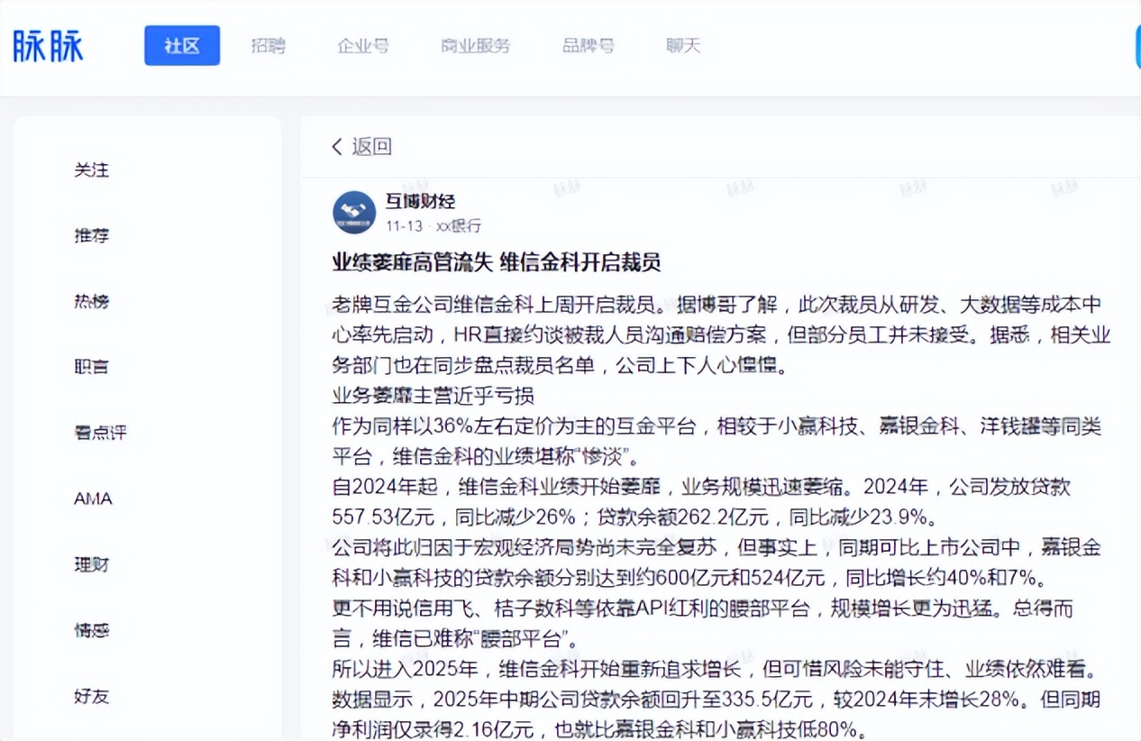Open 看点评 in the sidebar
The height and width of the screenshot is (741, 1141).
pos(100,433)
